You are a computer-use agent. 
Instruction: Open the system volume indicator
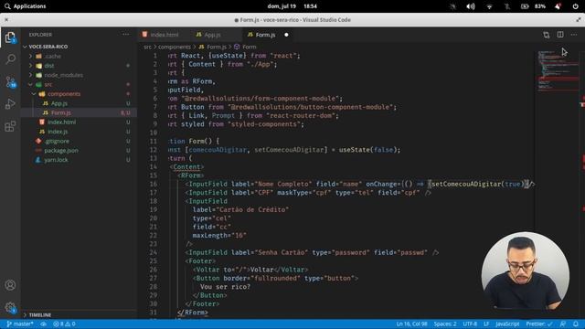(471, 6)
